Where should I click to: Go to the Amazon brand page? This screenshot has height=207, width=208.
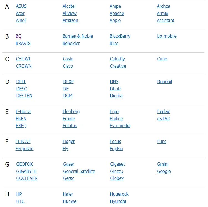[x=70, y=20]
